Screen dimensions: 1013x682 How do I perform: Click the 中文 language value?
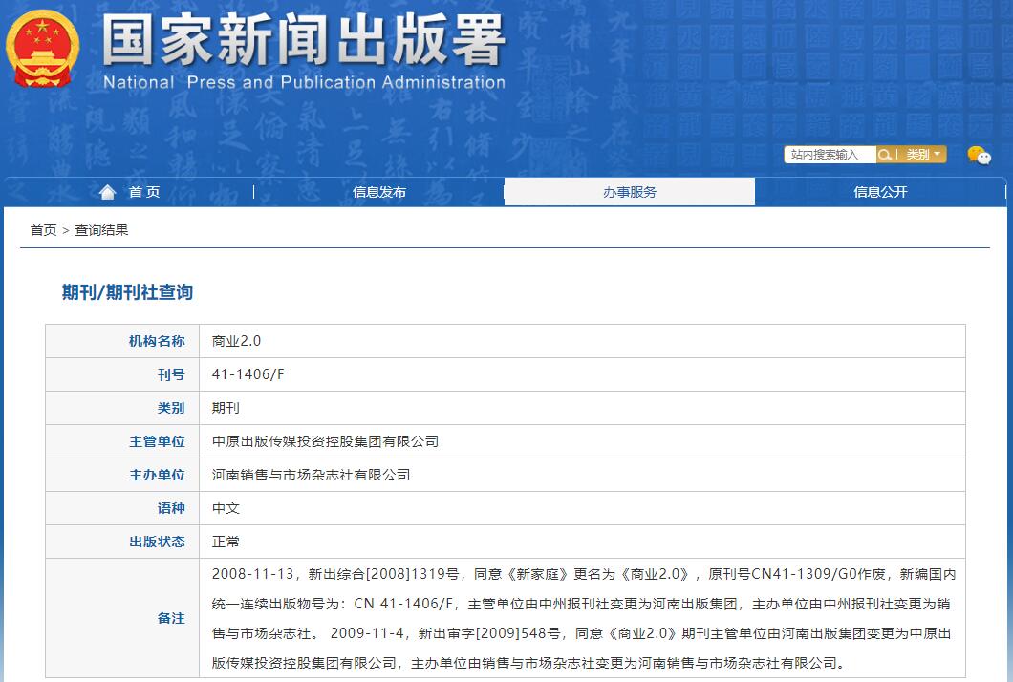coord(226,508)
